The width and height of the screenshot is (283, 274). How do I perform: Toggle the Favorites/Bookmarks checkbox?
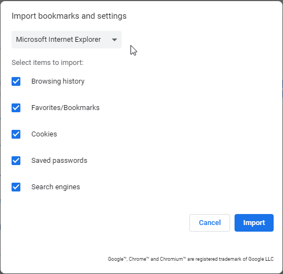point(16,108)
